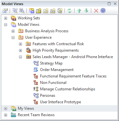119x121 pixels.
Task: Click the red Delete X toolbar icon
Action: [96, 11]
